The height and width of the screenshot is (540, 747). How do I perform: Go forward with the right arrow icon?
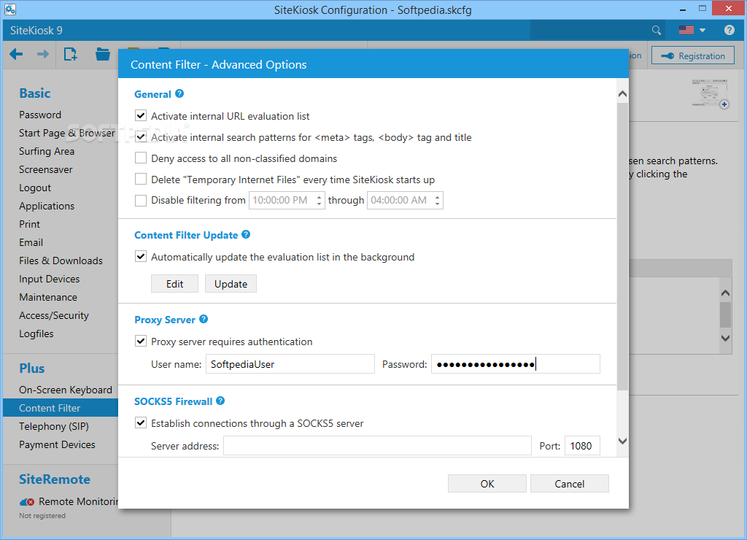click(43, 54)
